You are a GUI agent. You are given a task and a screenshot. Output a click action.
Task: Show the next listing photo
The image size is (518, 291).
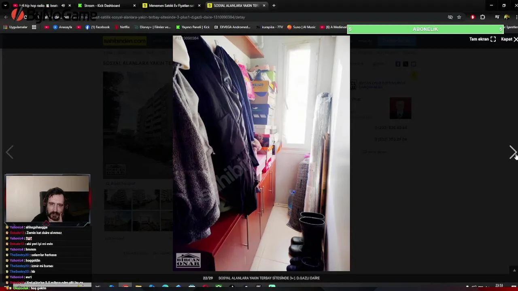pos(512,152)
